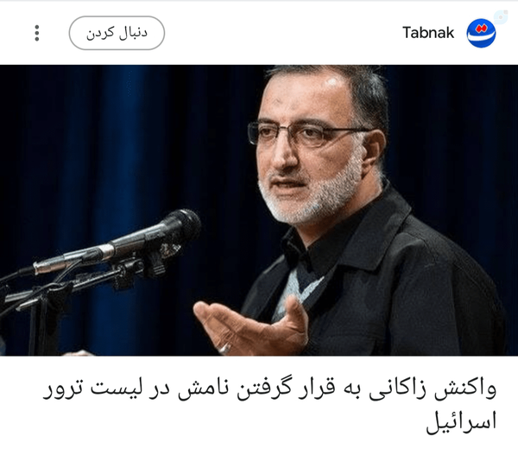Click the headline's first line starting with واکنش
The width and height of the screenshot is (518, 449).
(270, 389)
